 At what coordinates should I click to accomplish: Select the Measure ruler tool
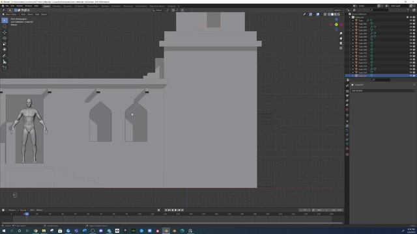[5, 62]
